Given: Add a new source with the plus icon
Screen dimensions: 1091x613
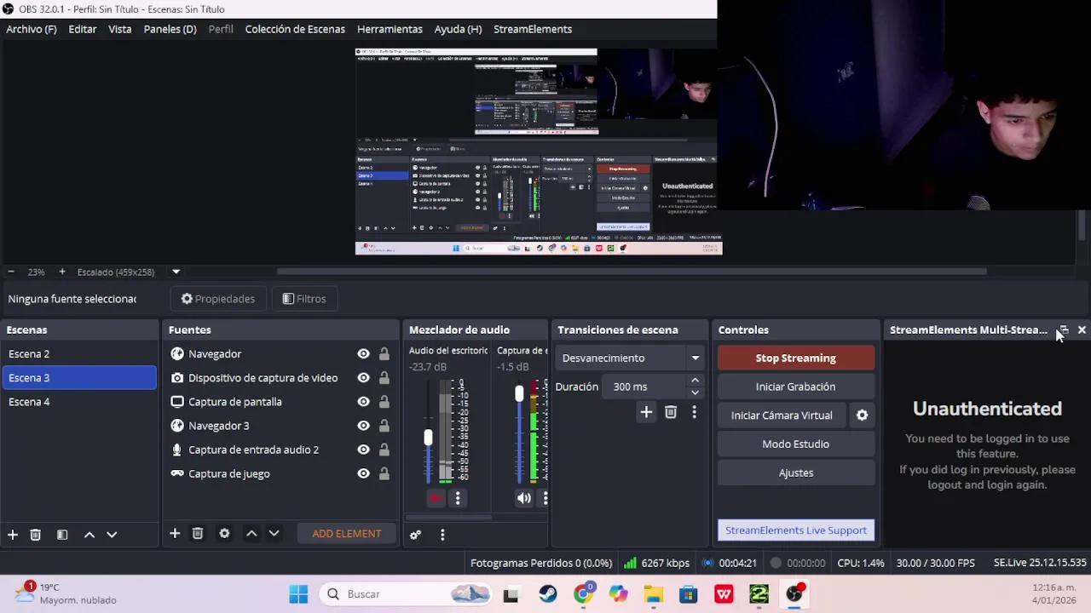Looking at the screenshot, I should pos(175,534).
